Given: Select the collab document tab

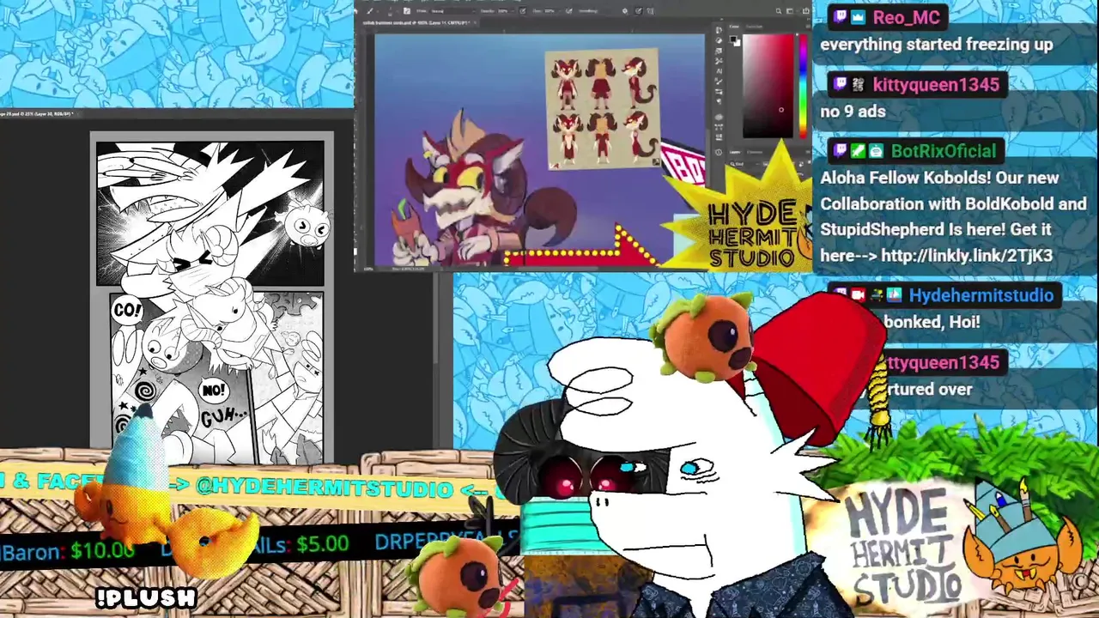Looking at the screenshot, I should pos(416,22).
